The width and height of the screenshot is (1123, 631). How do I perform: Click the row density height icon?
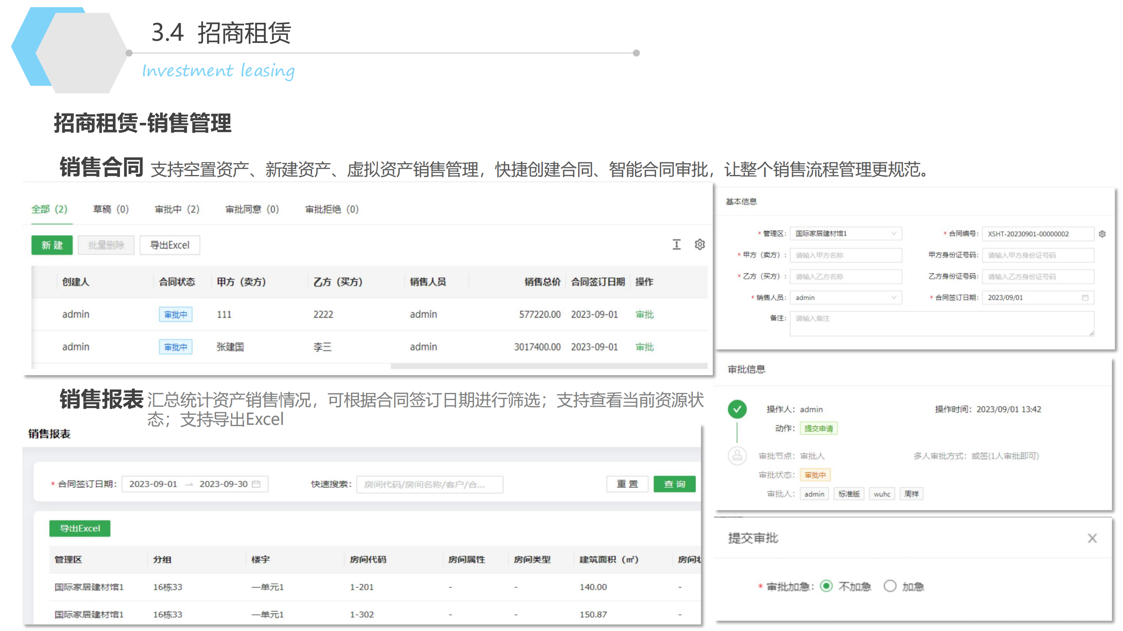click(676, 245)
